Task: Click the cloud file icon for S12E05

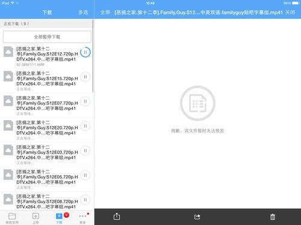Action: coord(8,175)
